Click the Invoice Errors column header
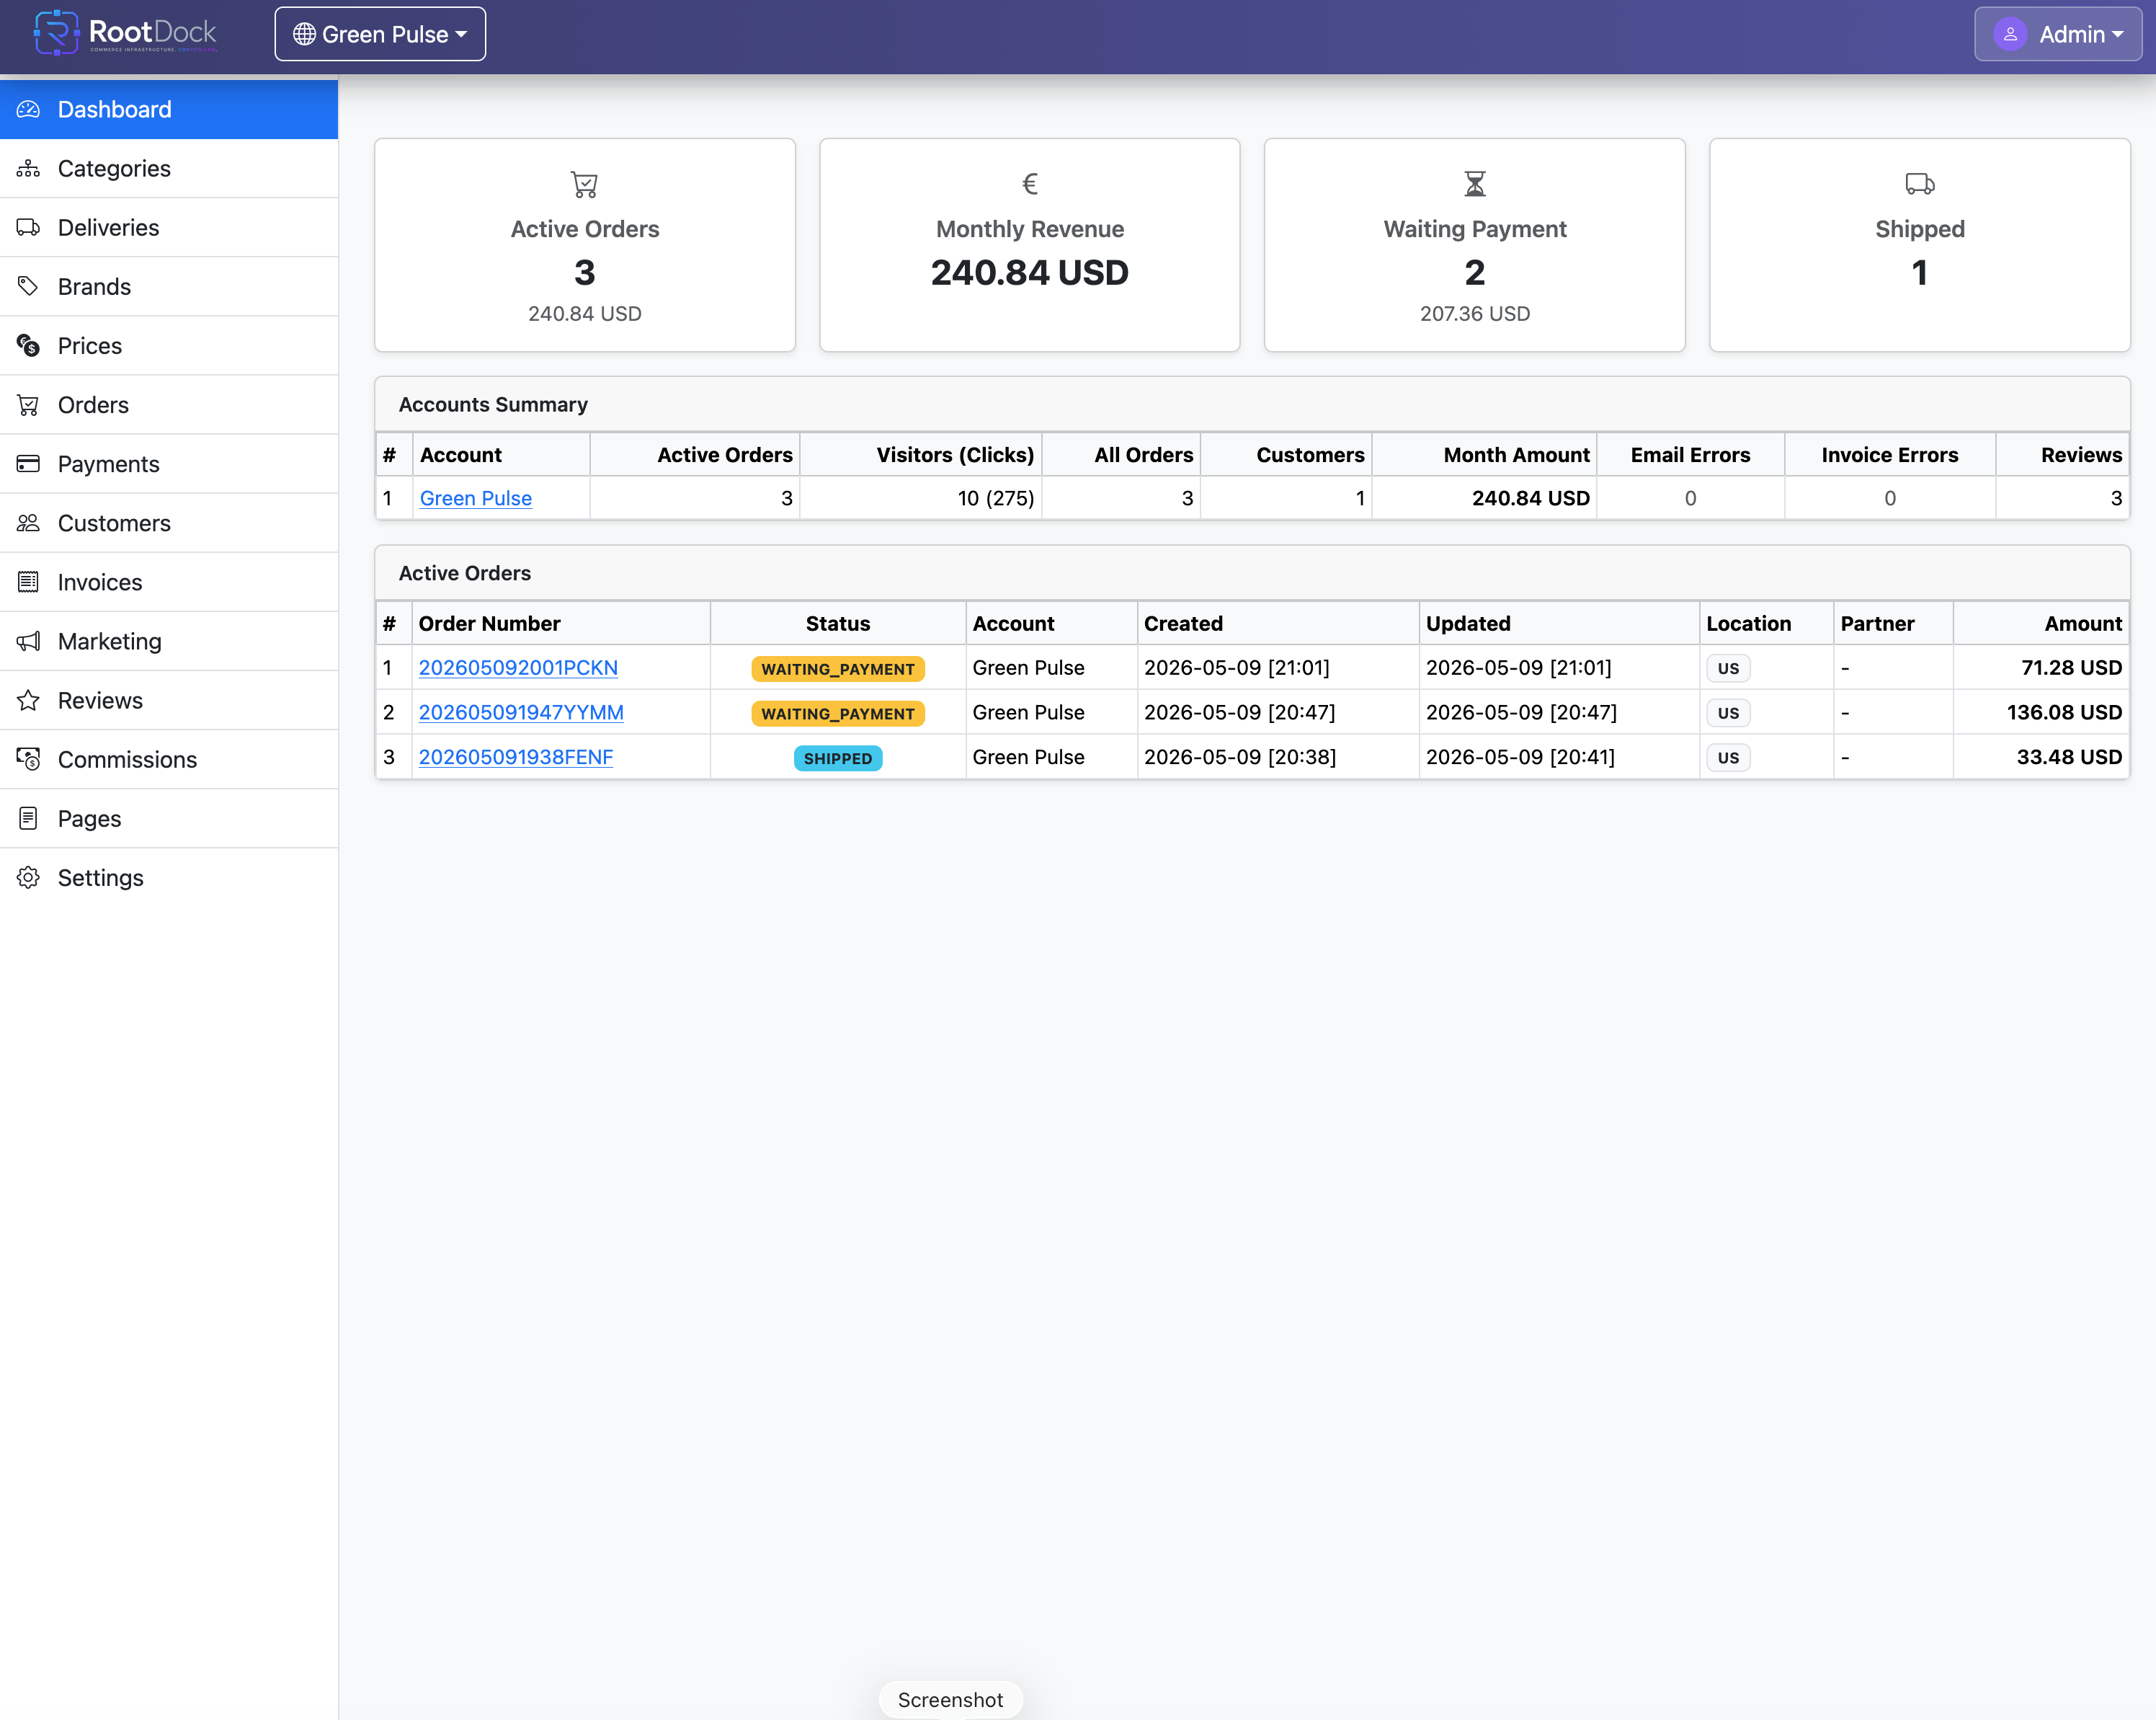This screenshot has width=2156, height=1720. pos(1890,456)
